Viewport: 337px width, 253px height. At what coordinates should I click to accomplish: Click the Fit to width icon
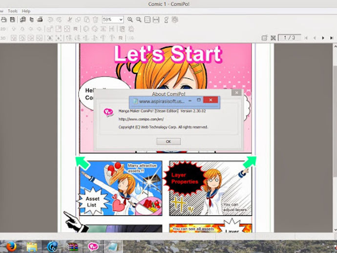(156, 20)
